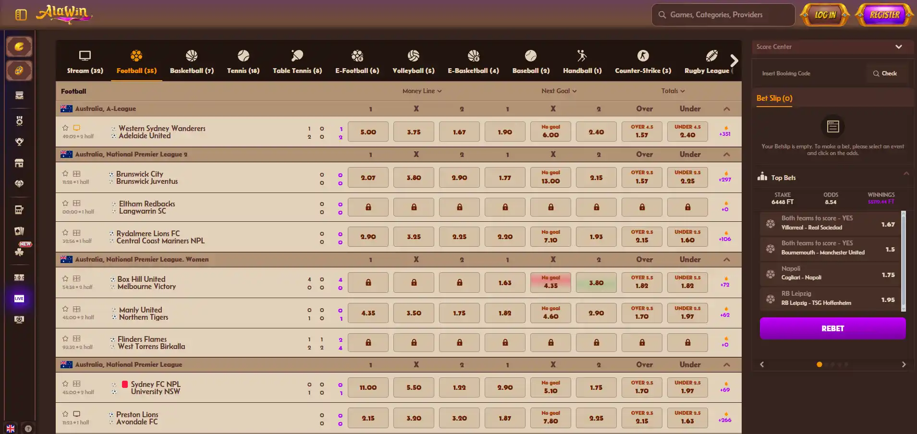Star the Sydney FC NPL match

[65, 384]
